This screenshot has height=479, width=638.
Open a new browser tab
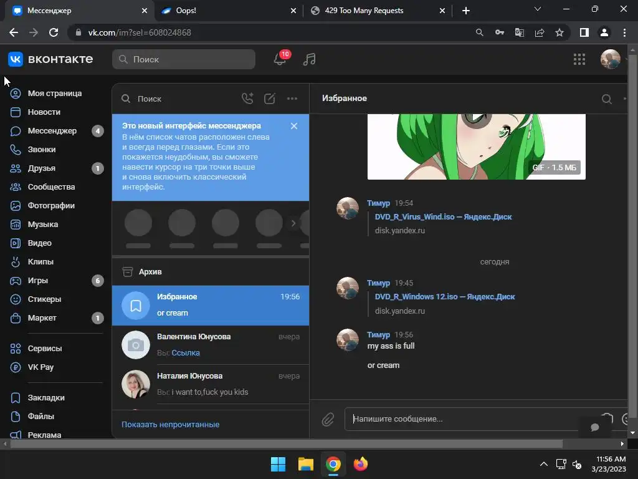pos(466,11)
